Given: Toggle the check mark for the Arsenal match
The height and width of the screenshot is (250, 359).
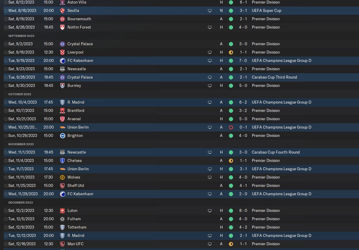Looking at the screenshot, I should point(6,119).
